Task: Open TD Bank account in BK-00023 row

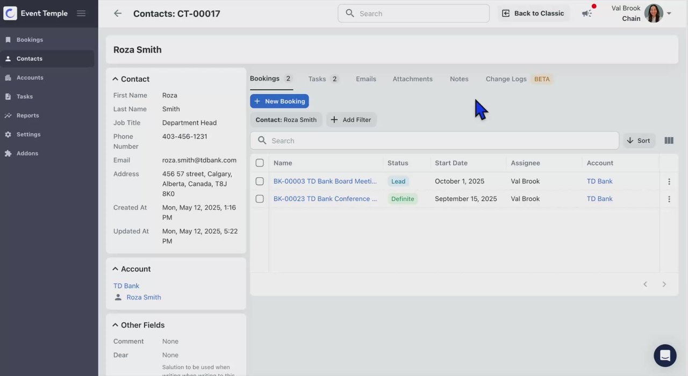Action: tap(600, 199)
